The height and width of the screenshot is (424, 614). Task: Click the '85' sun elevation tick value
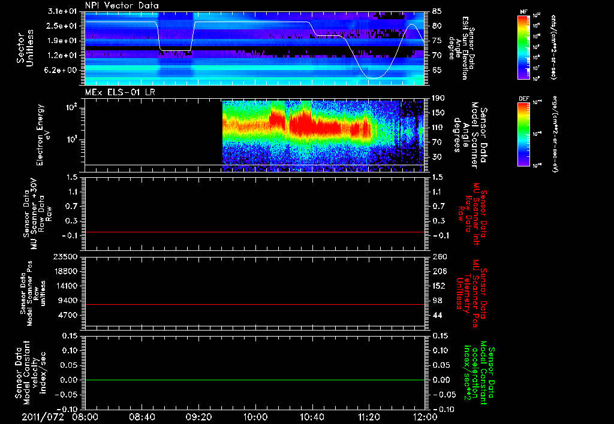pyautogui.click(x=437, y=11)
